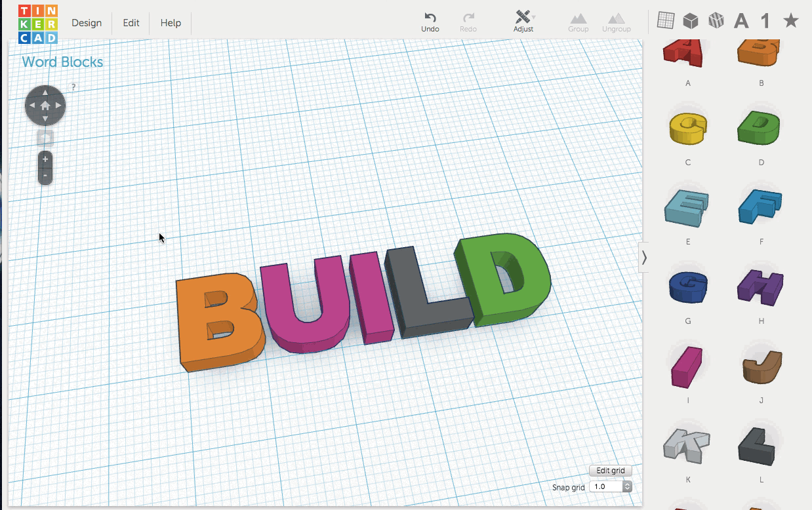812x510 pixels.
Task: Open the Adjust tools dropdown
Action: point(523,22)
